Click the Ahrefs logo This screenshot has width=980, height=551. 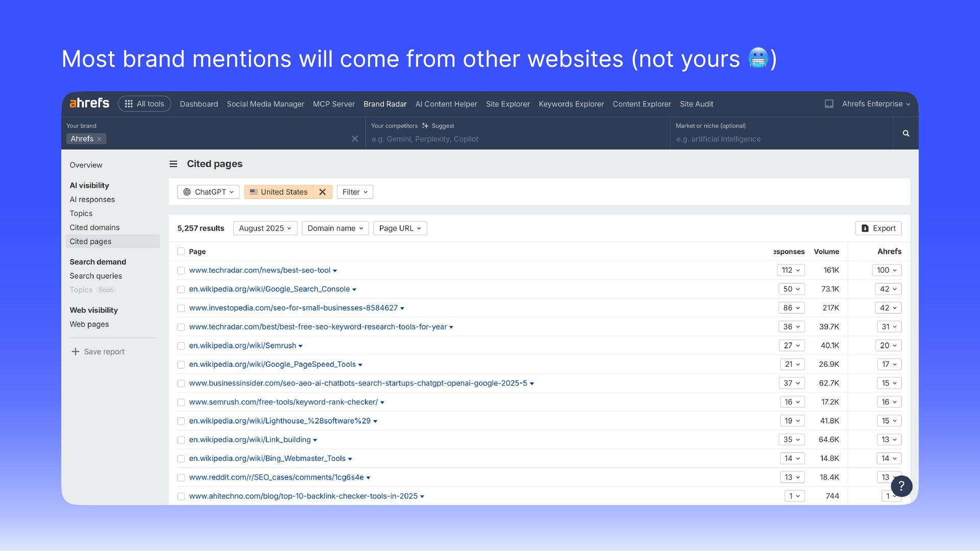click(x=89, y=104)
